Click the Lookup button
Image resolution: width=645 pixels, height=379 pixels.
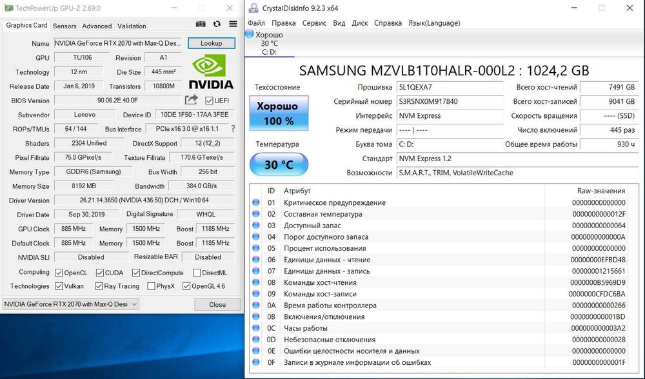211,43
